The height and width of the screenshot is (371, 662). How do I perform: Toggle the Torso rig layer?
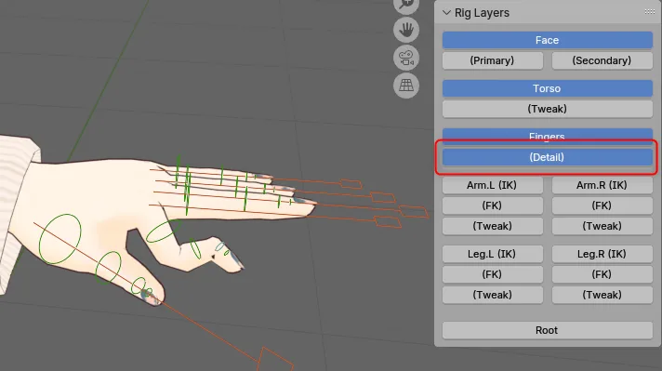point(547,88)
